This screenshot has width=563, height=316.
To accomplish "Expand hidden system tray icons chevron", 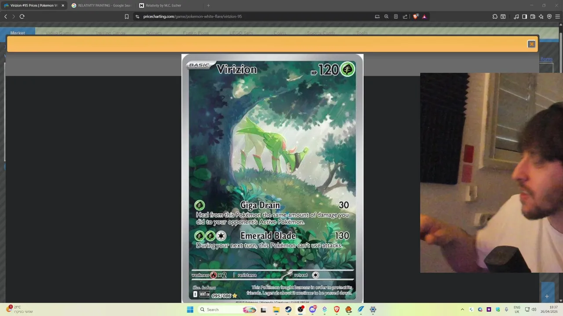I will coord(462,309).
